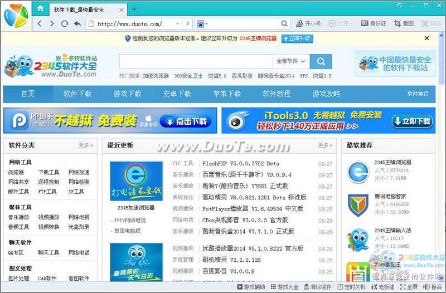Click 清除缓存 in the status bar
Viewport: 446px width, 293px height.
[318, 287]
